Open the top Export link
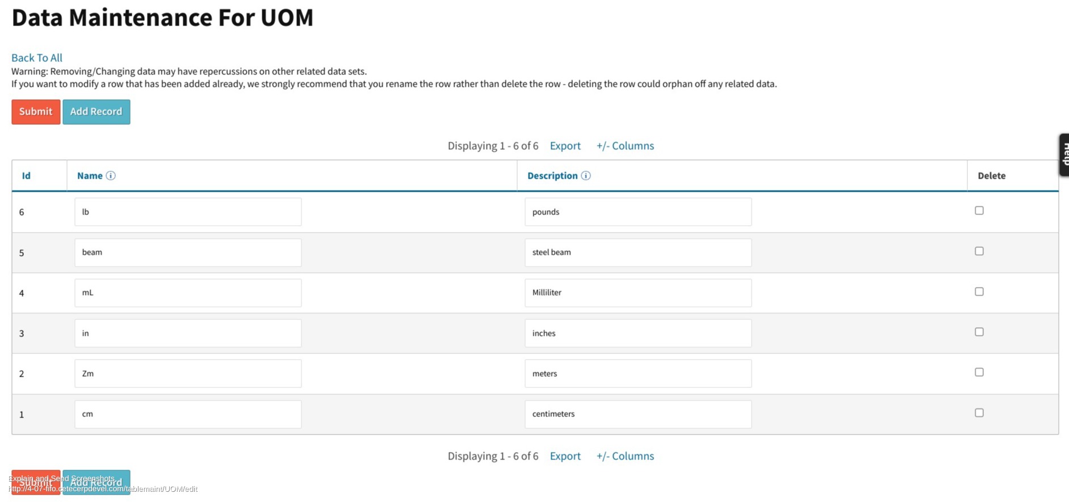 (565, 146)
